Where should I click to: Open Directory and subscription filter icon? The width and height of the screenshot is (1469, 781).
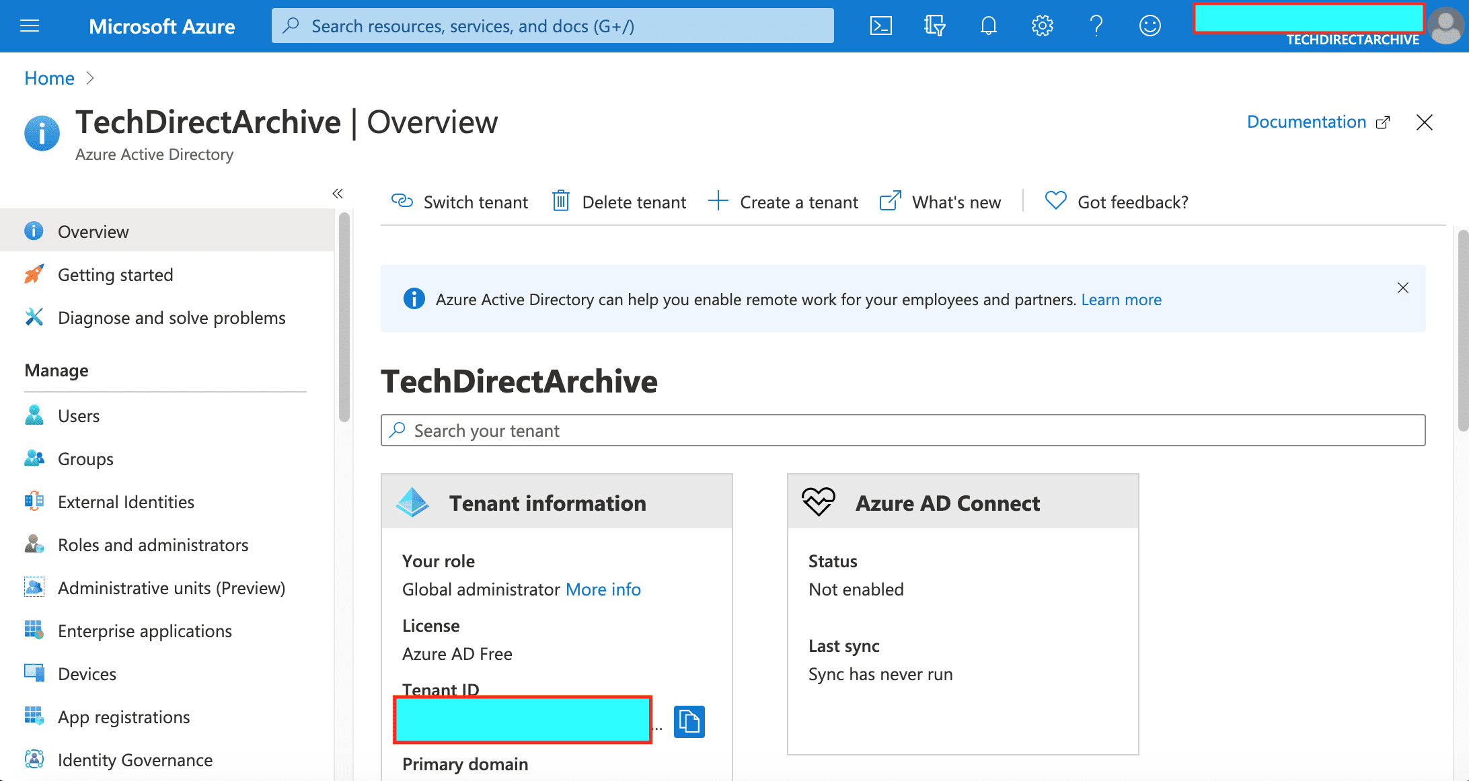(935, 26)
